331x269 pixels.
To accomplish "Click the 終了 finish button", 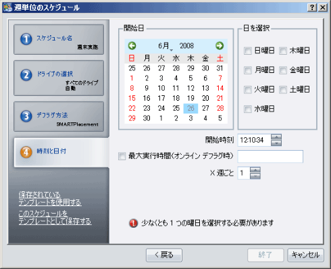I will (x=265, y=255).
